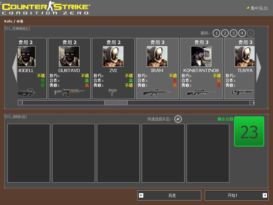273x205 pixels.
Task: Click the 费用 3 cost on TUVYA's card
Action: point(245,42)
